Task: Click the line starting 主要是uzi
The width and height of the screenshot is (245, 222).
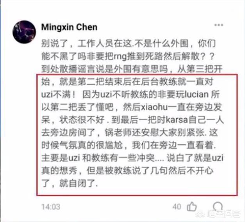Action: pos(132,158)
